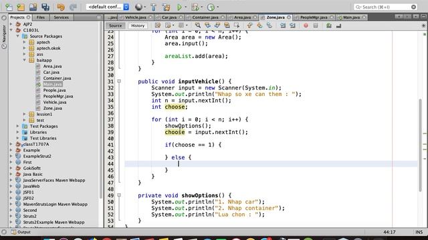Expand the aptech package
This screenshot has width=428, height=240.
(25, 42)
